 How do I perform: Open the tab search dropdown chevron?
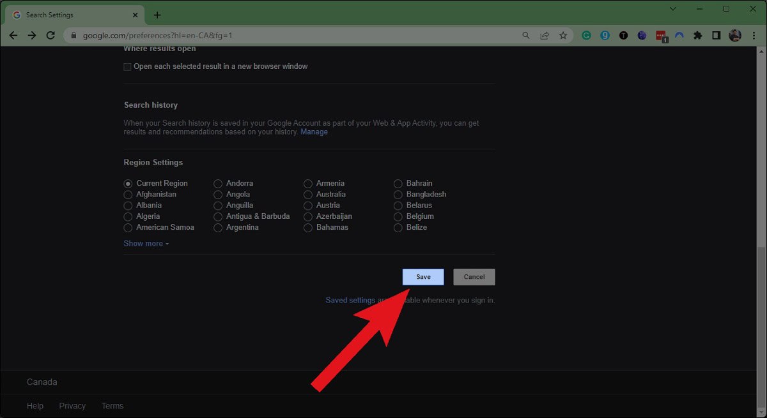coord(673,9)
